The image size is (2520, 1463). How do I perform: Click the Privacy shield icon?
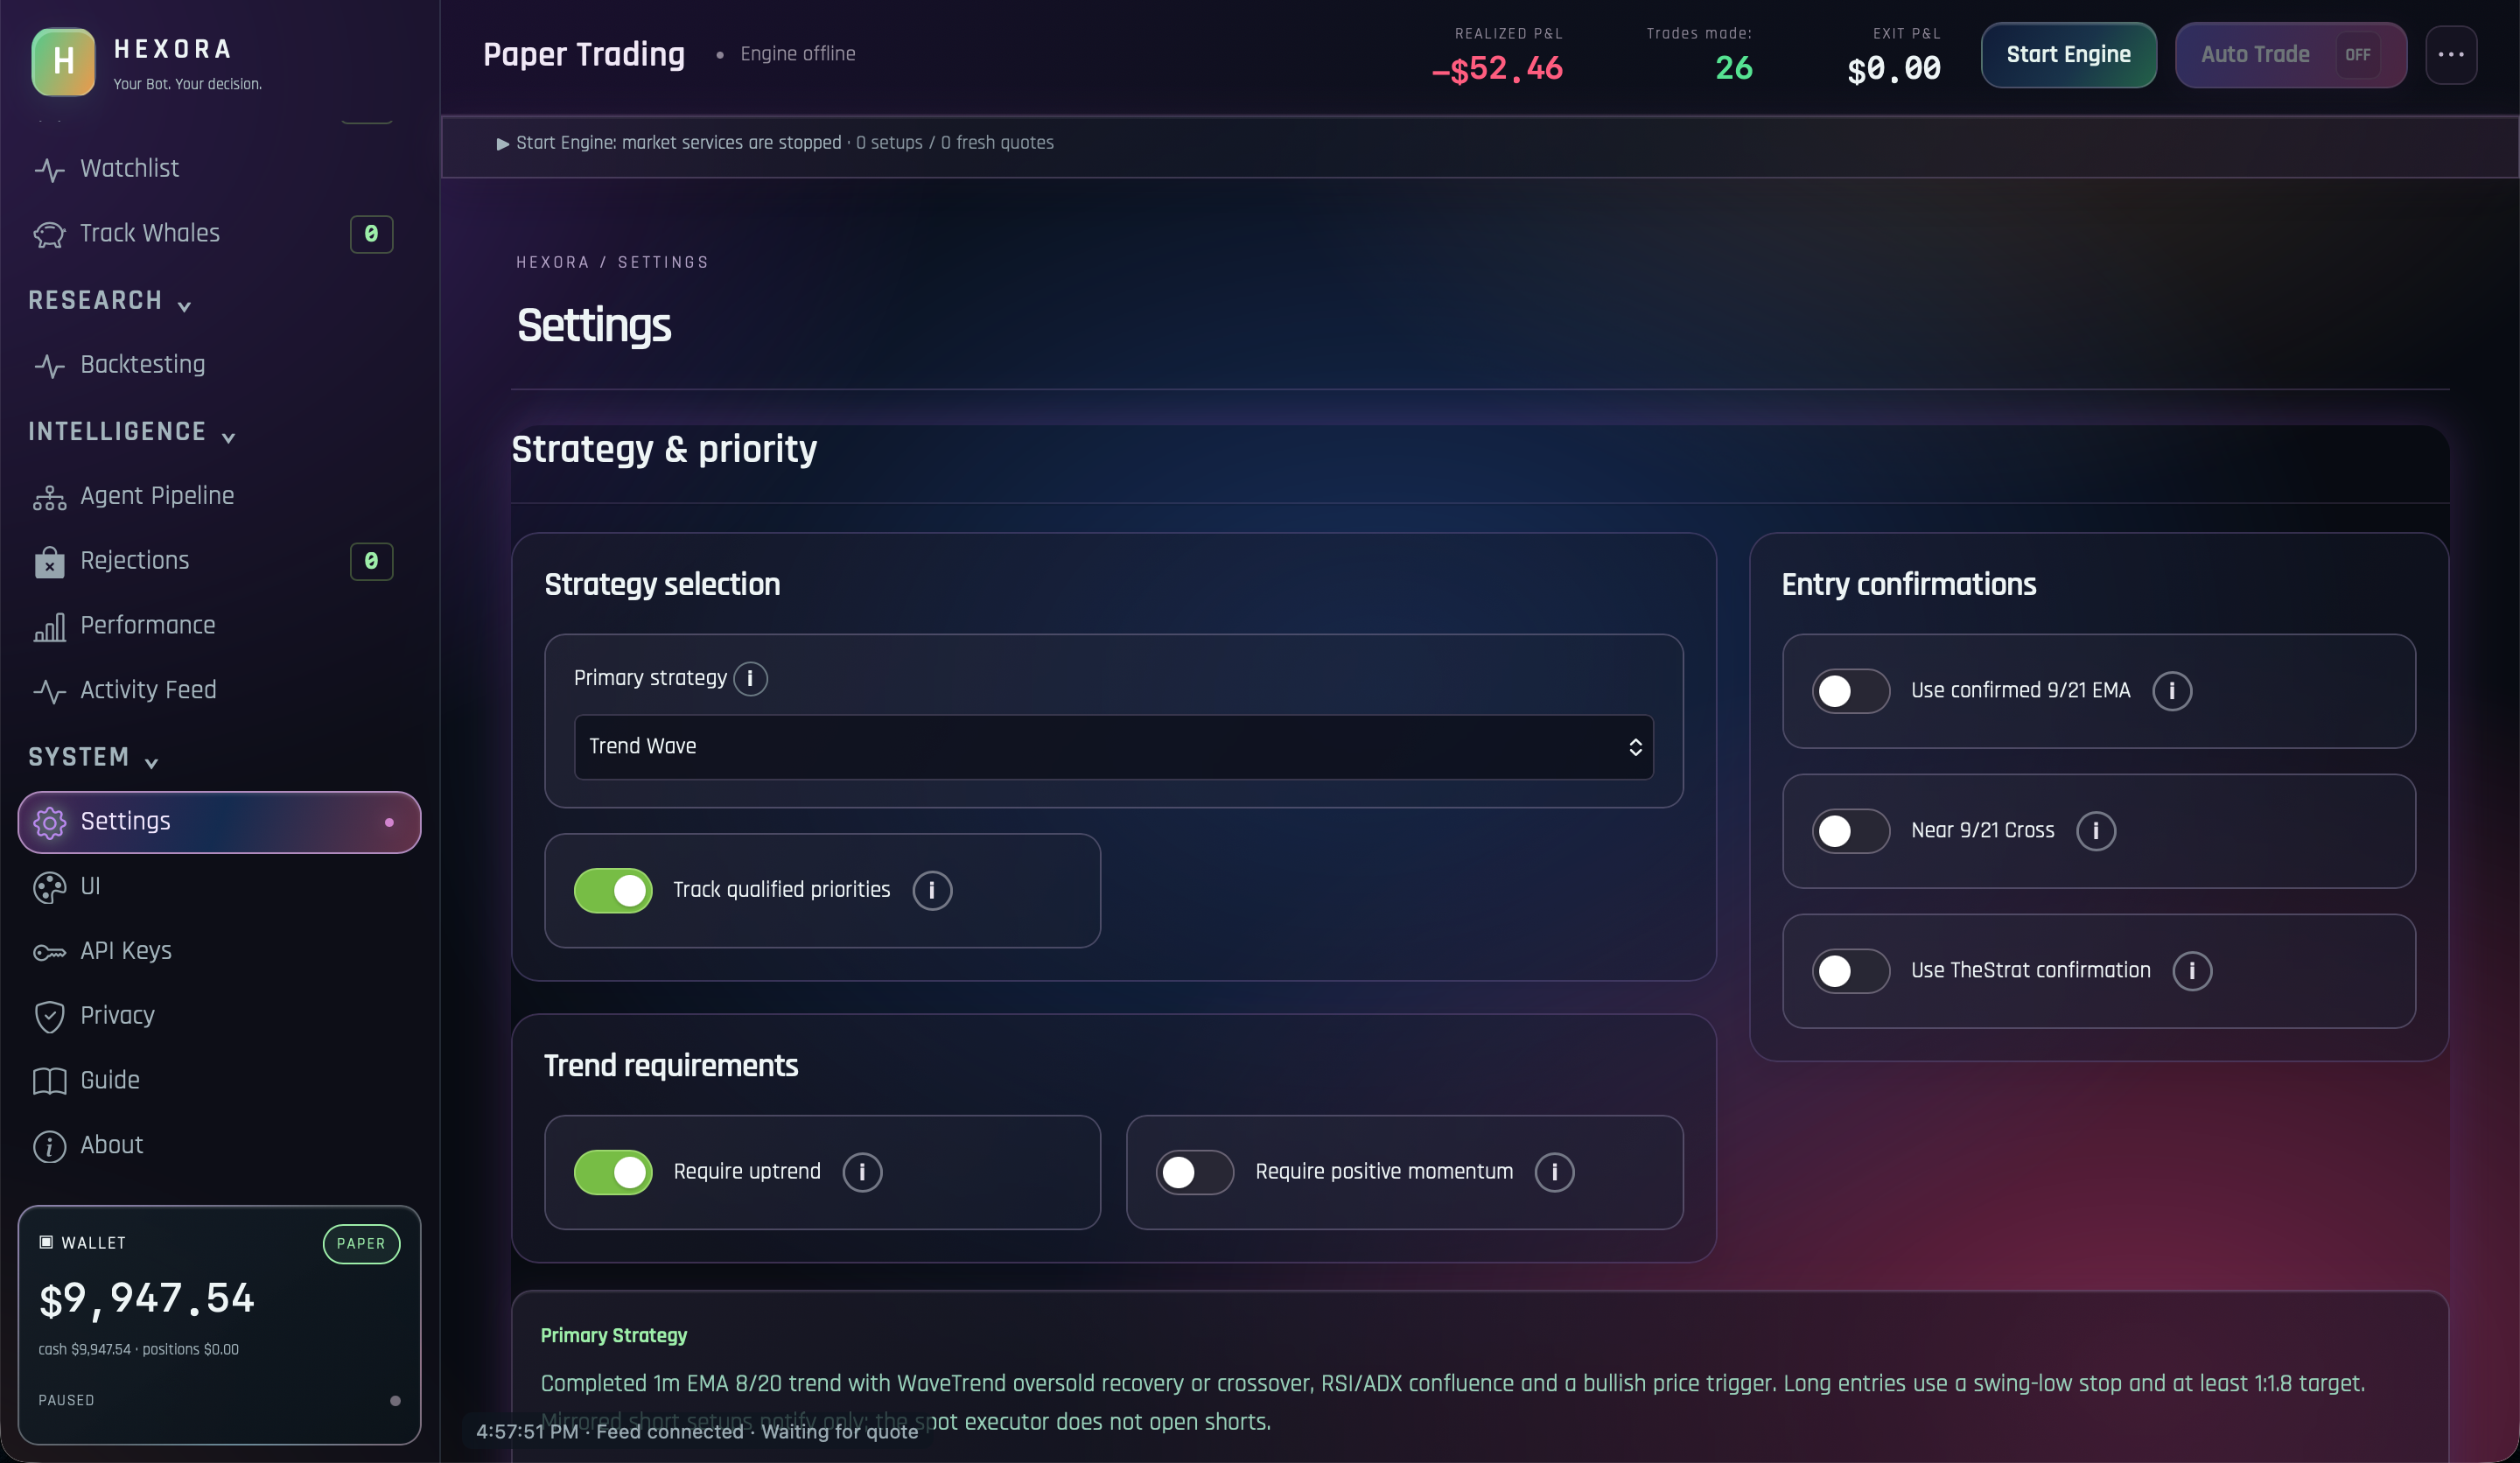coord(49,1016)
